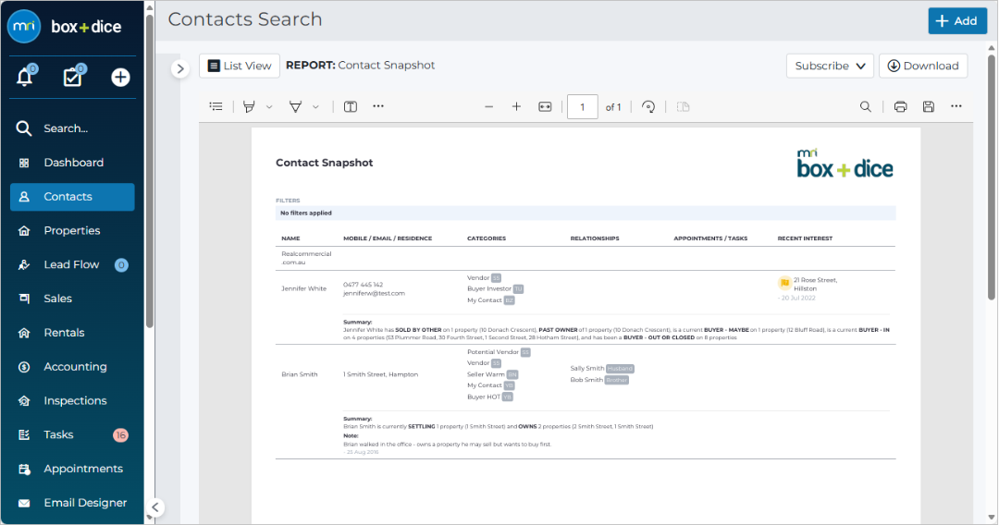Image resolution: width=999 pixels, height=525 pixels.
Task: Open the draw tool options arrow
Action: [x=315, y=107]
